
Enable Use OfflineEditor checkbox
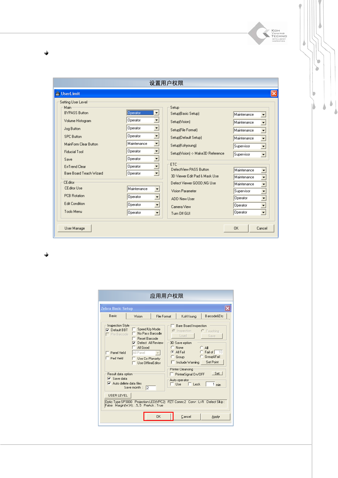(134, 363)
